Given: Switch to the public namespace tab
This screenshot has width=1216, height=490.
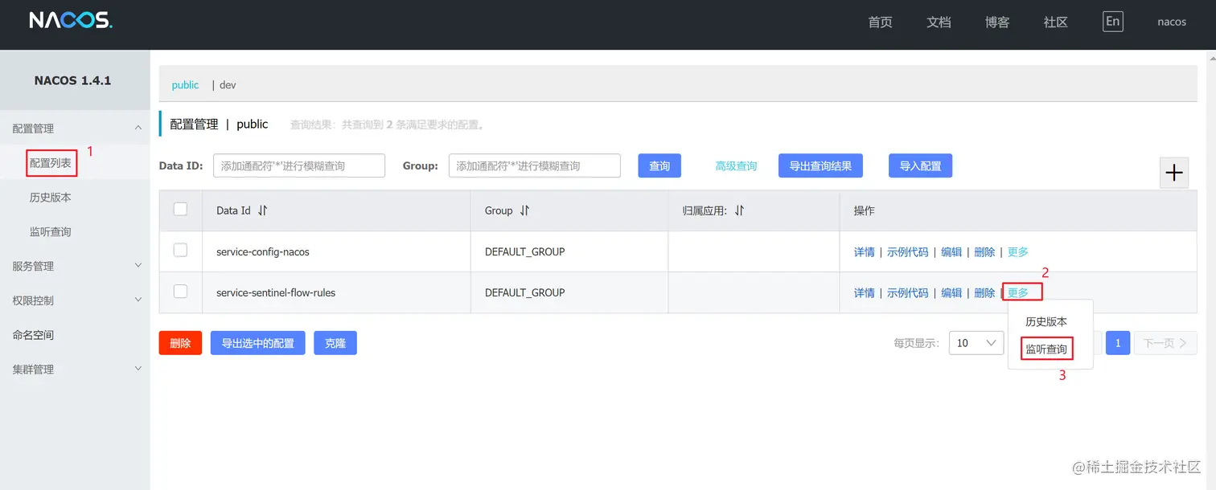Looking at the screenshot, I should 185,85.
